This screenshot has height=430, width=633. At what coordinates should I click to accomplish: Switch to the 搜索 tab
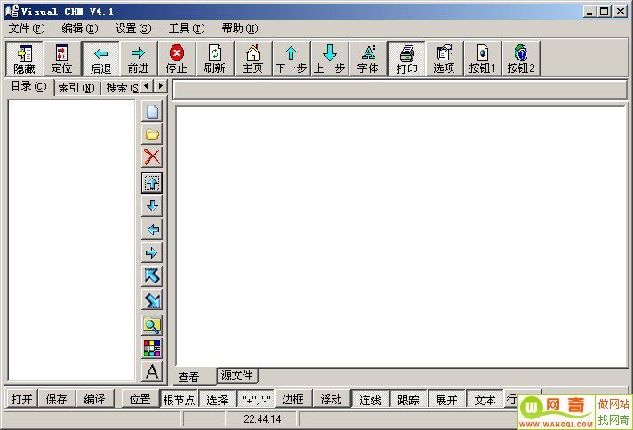tap(121, 88)
